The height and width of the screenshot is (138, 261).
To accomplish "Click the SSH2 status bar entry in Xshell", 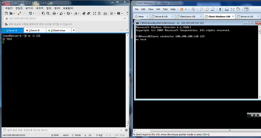I will pyautogui.click(x=55, y=135).
